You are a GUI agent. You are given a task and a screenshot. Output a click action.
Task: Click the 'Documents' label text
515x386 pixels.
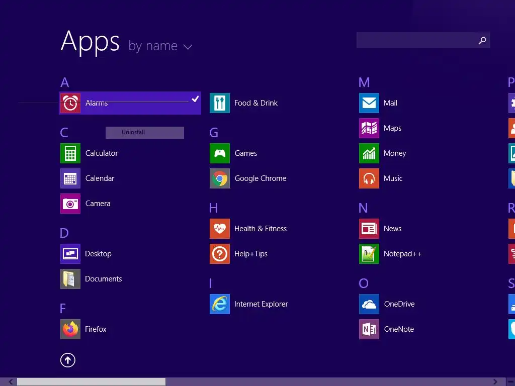pyautogui.click(x=104, y=279)
